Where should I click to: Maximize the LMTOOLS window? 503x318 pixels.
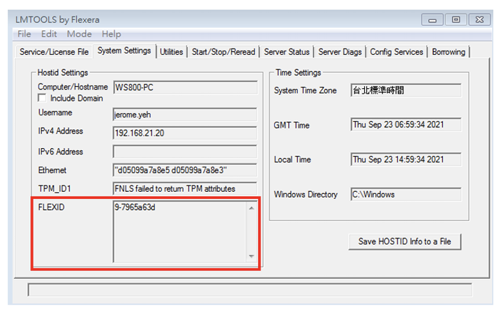click(456, 20)
